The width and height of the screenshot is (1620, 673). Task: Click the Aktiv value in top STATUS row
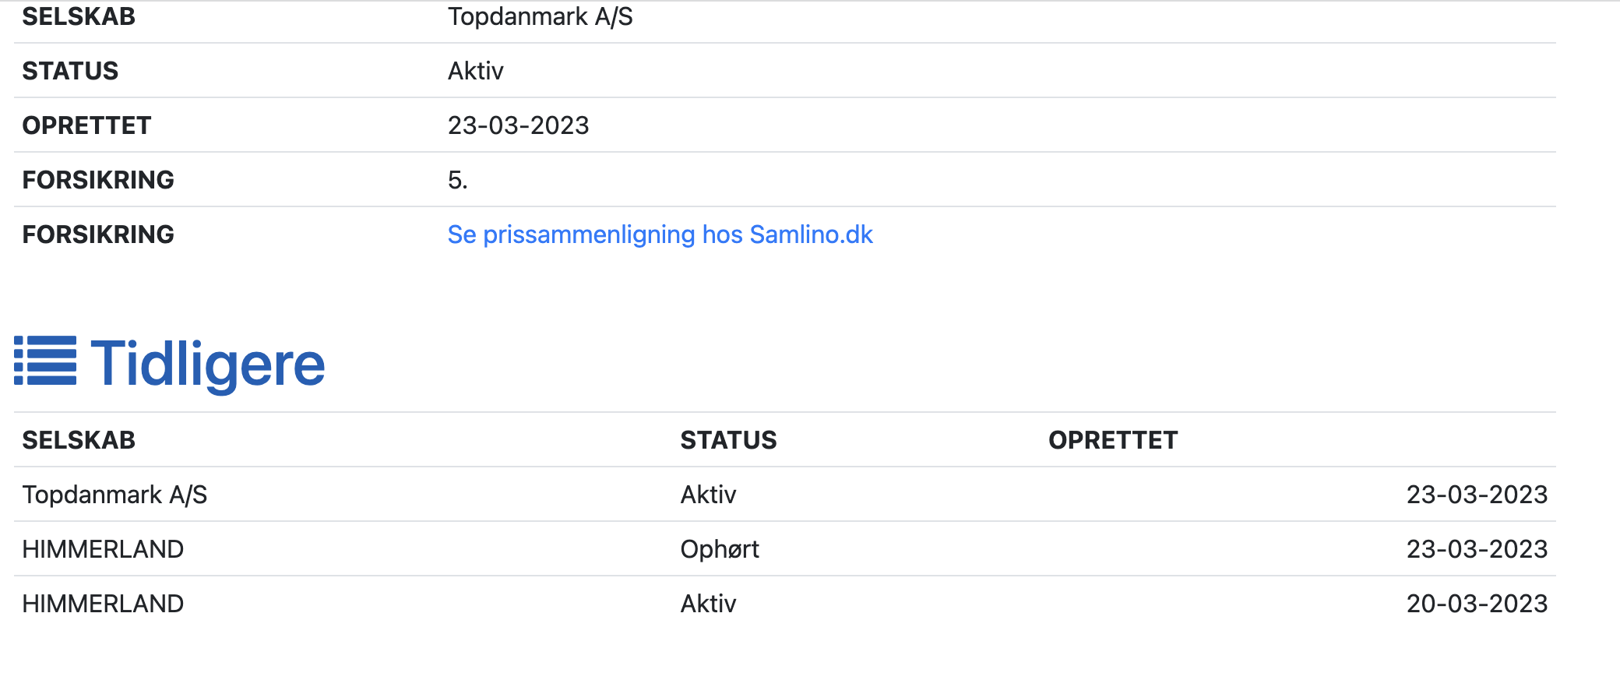point(475,71)
